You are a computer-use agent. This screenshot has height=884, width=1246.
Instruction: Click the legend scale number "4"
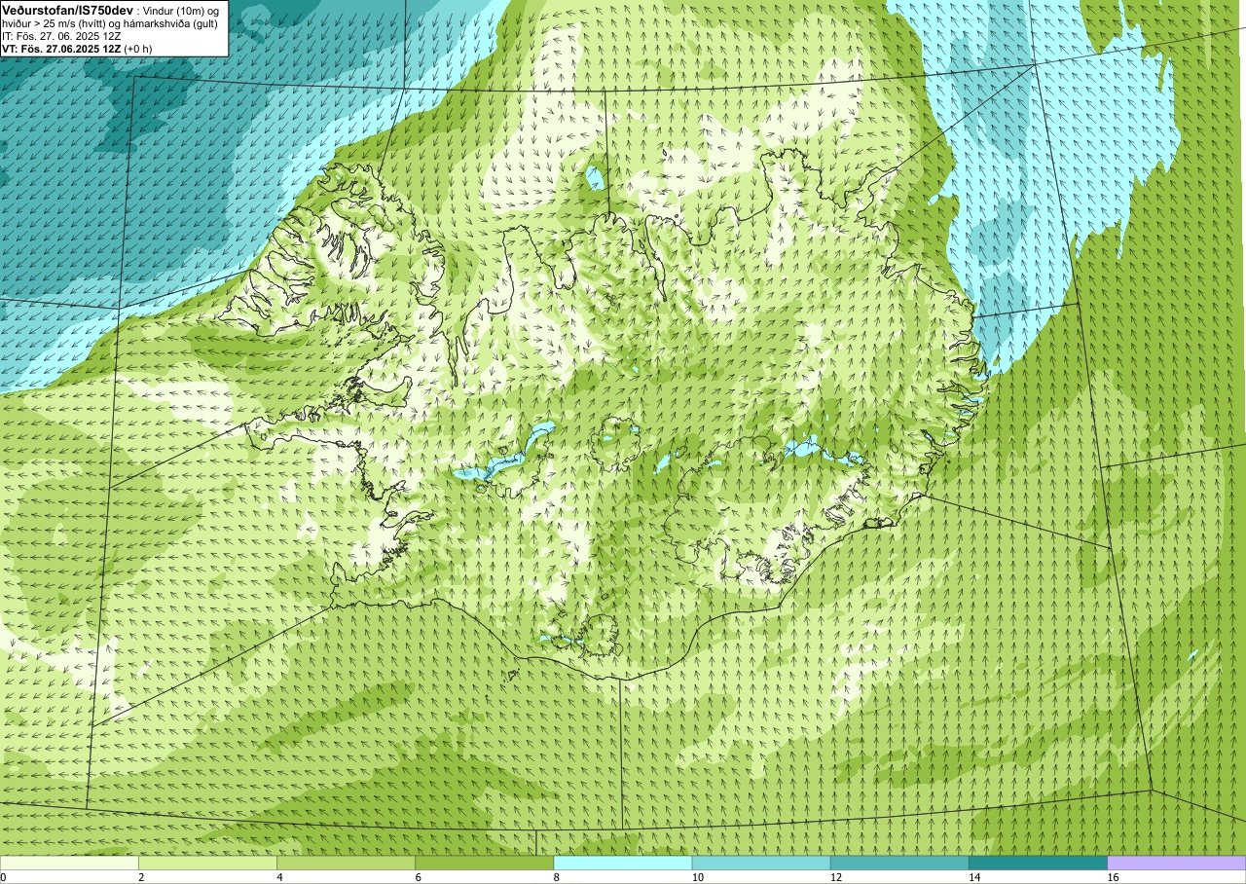(x=279, y=877)
